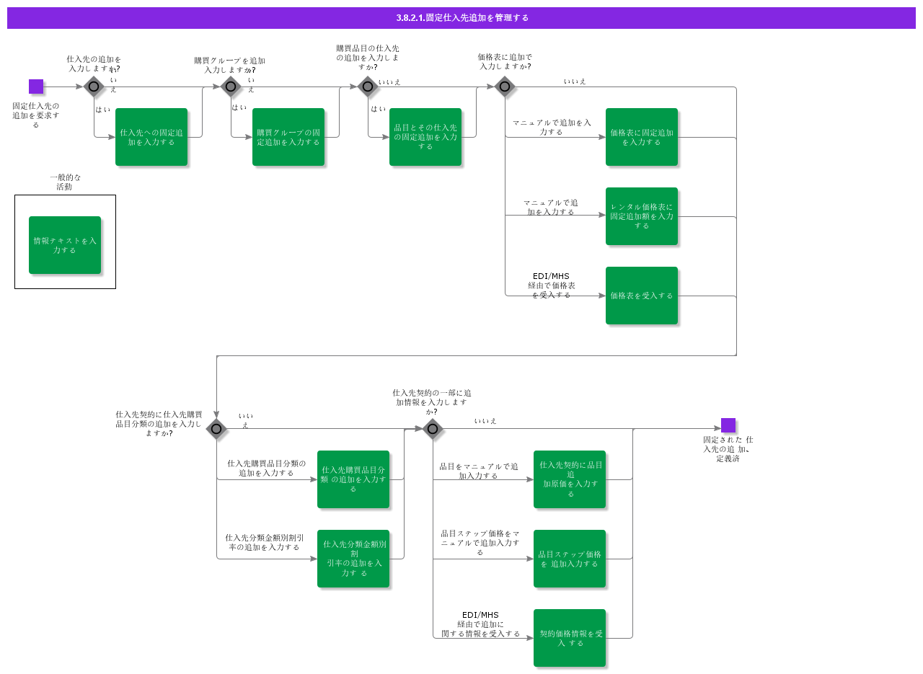This screenshot has height=674, width=923.
Task: Click the レンタル価格表に固定追加額を入力する box
Action: point(642,216)
